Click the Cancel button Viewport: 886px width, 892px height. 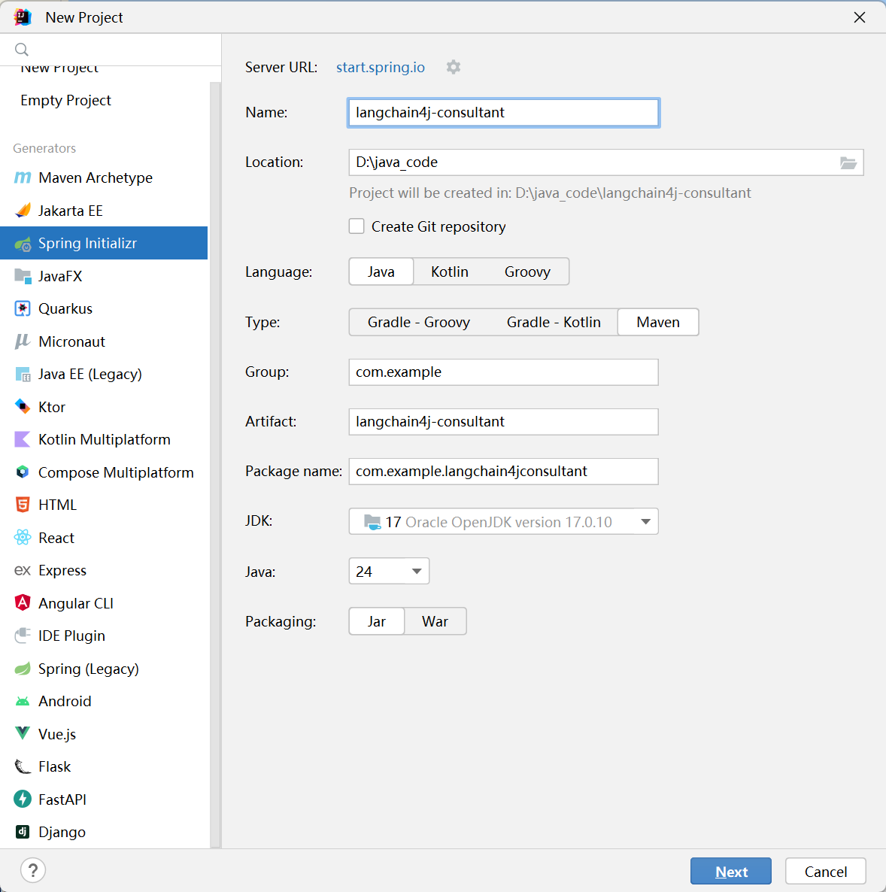click(x=826, y=871)
